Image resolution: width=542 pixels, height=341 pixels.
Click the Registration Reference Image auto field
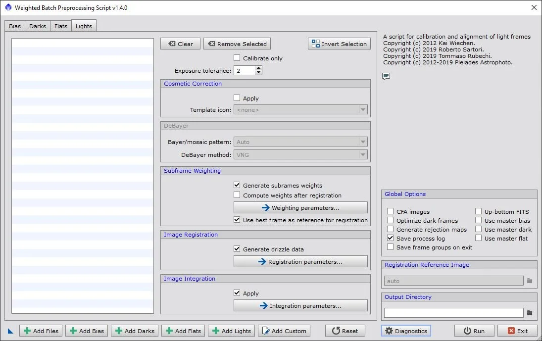tap(453, 281)
